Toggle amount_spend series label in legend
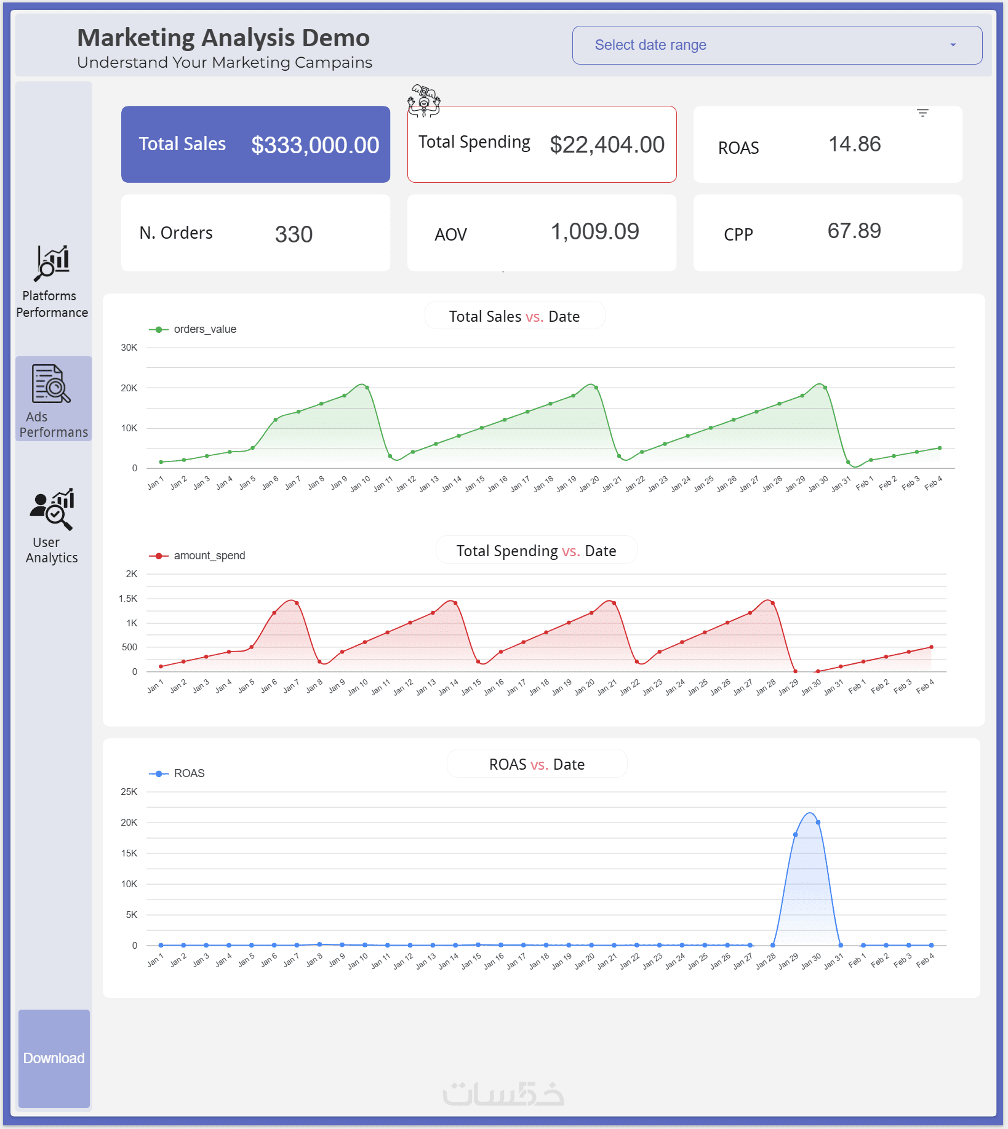This screenshot has height=1129, width=1008. click(x=209, y=556)
